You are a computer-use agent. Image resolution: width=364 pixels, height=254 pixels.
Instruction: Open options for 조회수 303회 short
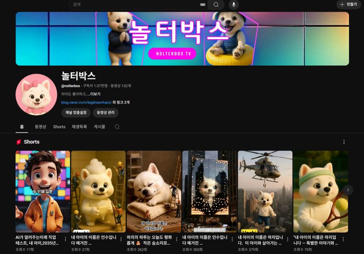click(232, 239)
